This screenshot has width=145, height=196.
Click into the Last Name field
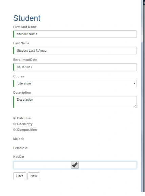[75, 50]
